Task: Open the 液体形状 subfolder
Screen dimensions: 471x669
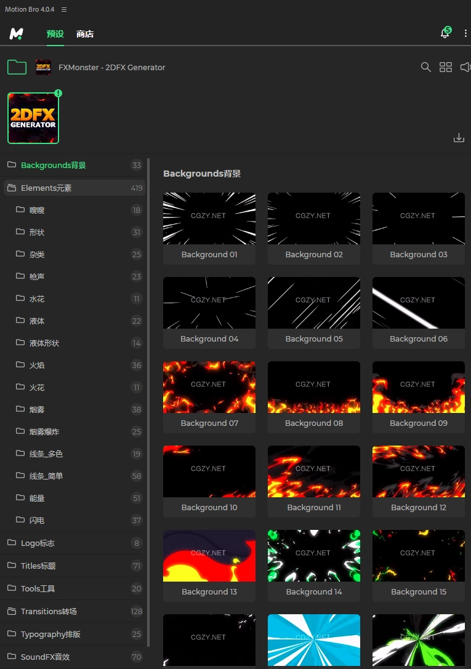Action: click(x=74, y=343)
